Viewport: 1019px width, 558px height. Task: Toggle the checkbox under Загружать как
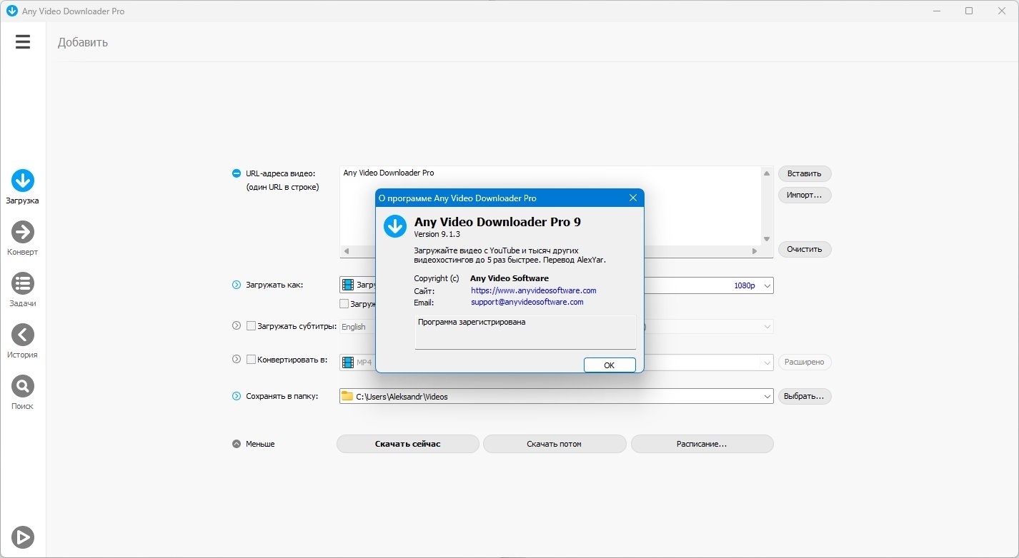click(344, 304)
